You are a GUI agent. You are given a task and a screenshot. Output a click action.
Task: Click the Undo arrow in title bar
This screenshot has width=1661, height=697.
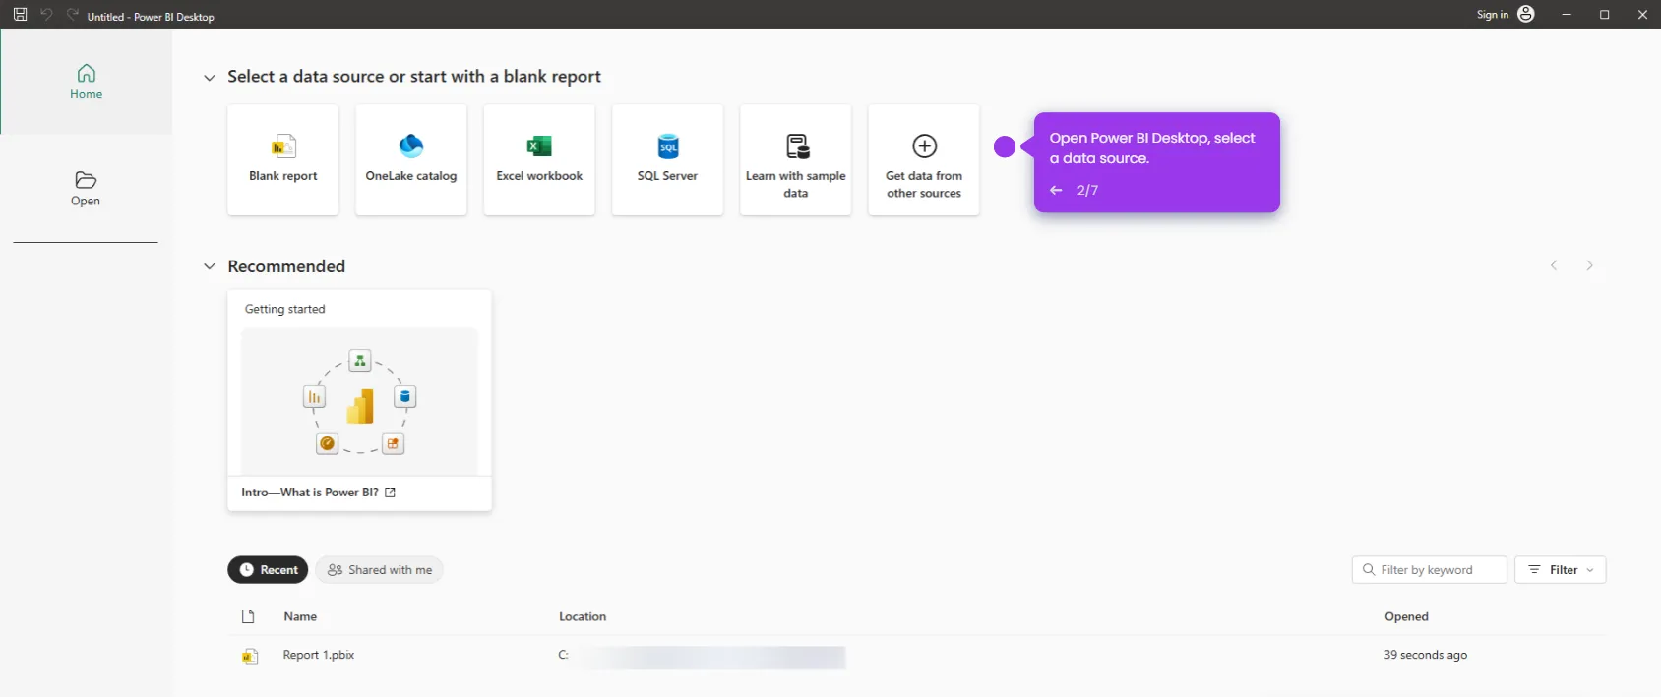(x=46, y=15)
